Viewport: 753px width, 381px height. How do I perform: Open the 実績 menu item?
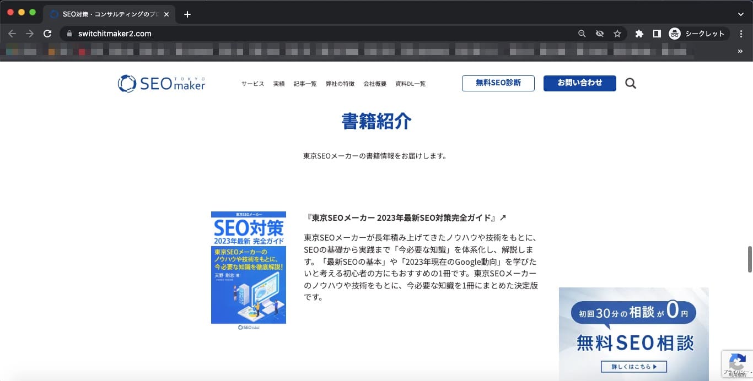(x=279, y=84)
